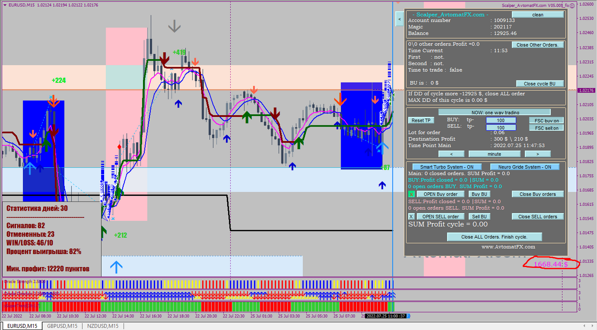Select the +212 profit label on the chart
Image resolution: width=597 pixels, height=330 pixels.
[x=120, y=235]
